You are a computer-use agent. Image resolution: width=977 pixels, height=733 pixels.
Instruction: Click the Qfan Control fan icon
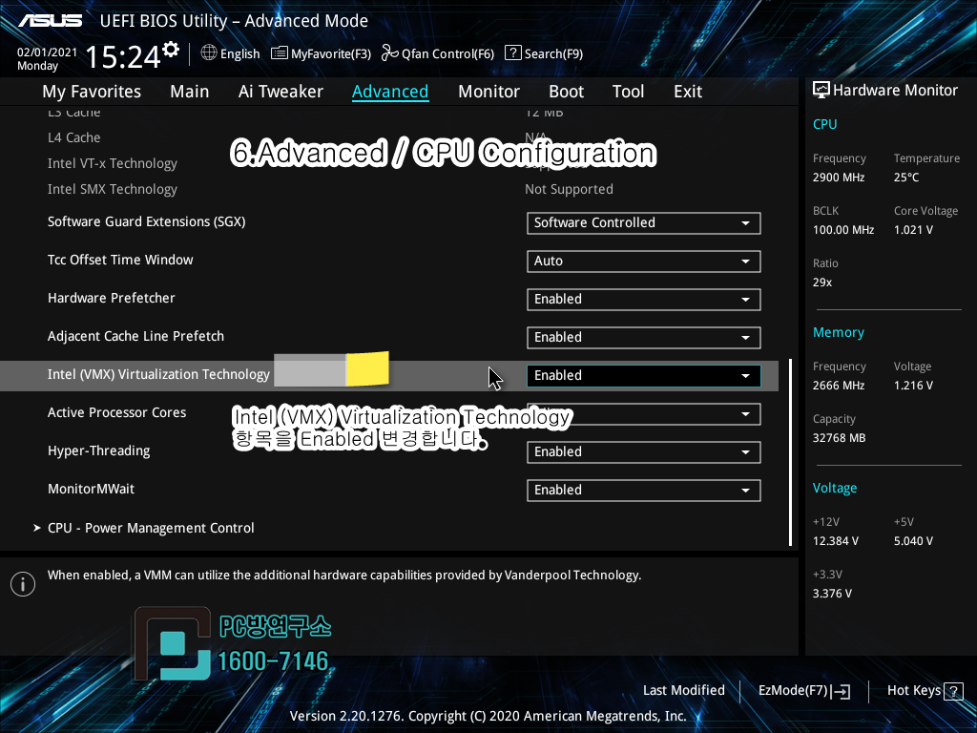pyautogui.click(x=390, y=53)
